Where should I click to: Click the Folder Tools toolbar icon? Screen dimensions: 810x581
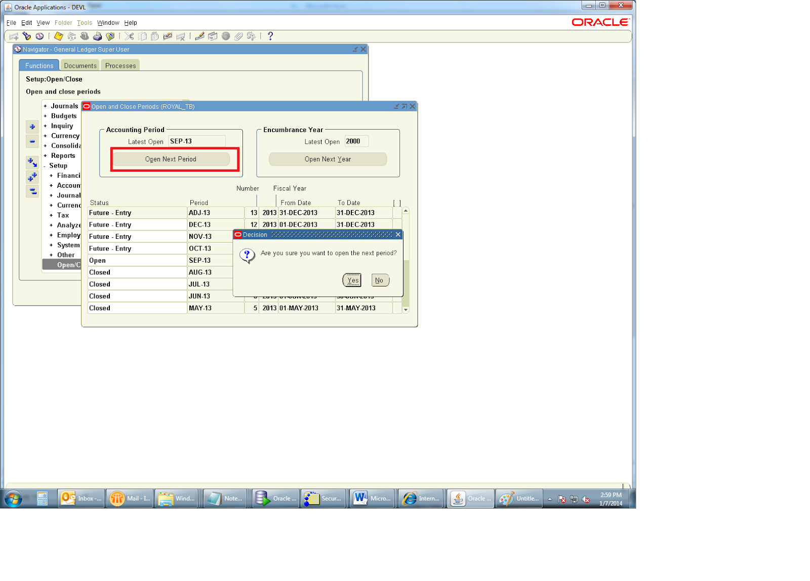(252, 36)
